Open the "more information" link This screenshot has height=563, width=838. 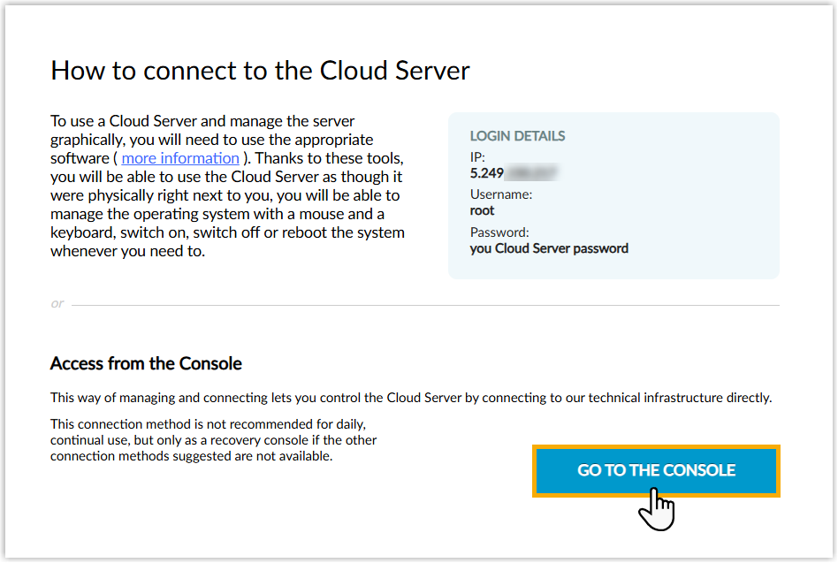point(180,158)
